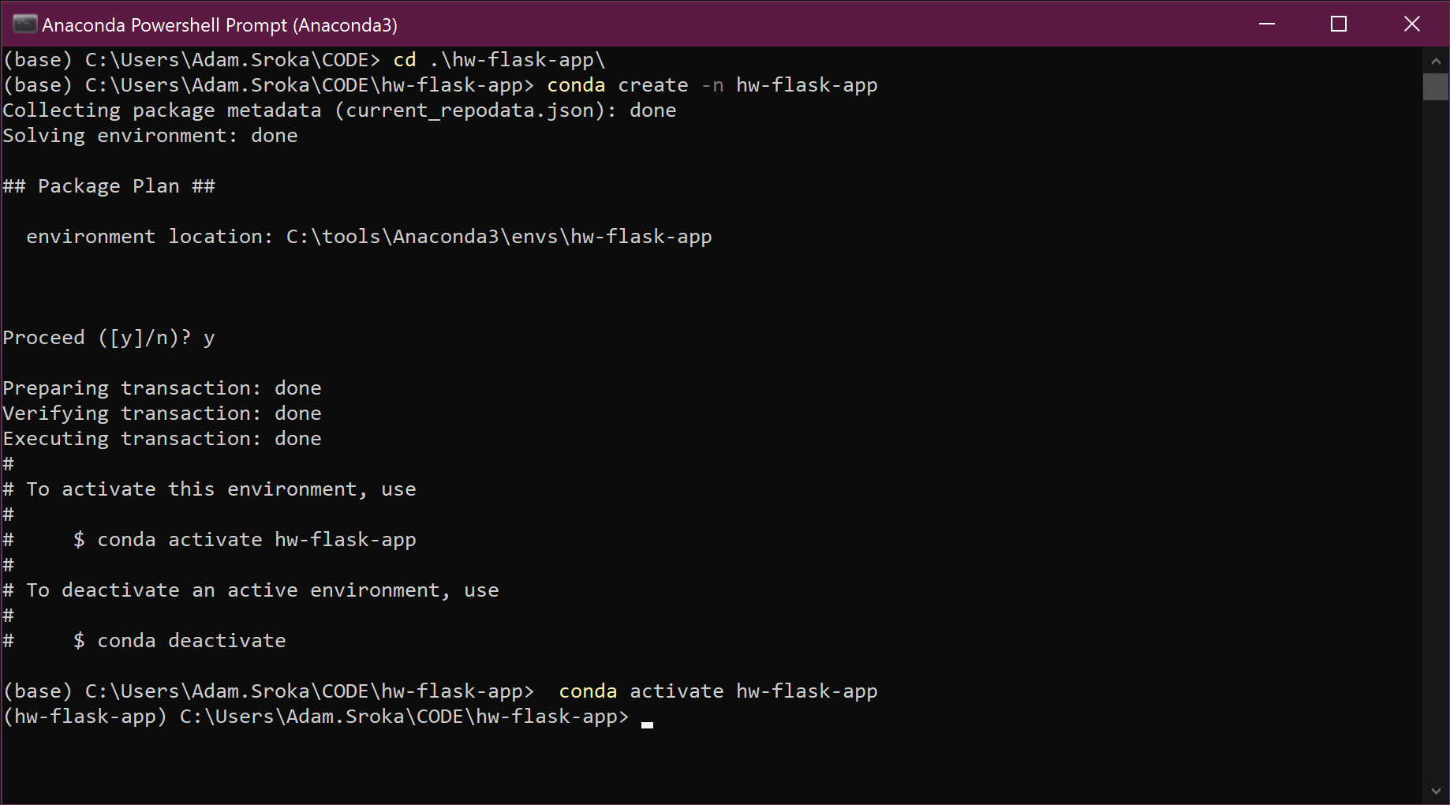1450x805 pixels.
Task: Click the vertical scrollbar thumb
Action: (x=1436, y=87)
